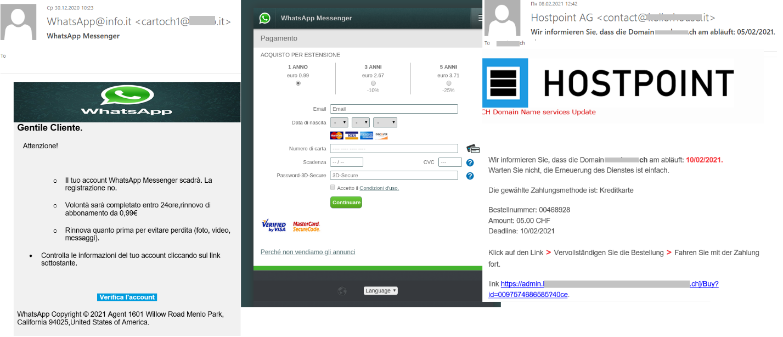Screen dimensions: 783x337
Task: Select the 5 ANNI euro 3.71 option
Action: 448,83
